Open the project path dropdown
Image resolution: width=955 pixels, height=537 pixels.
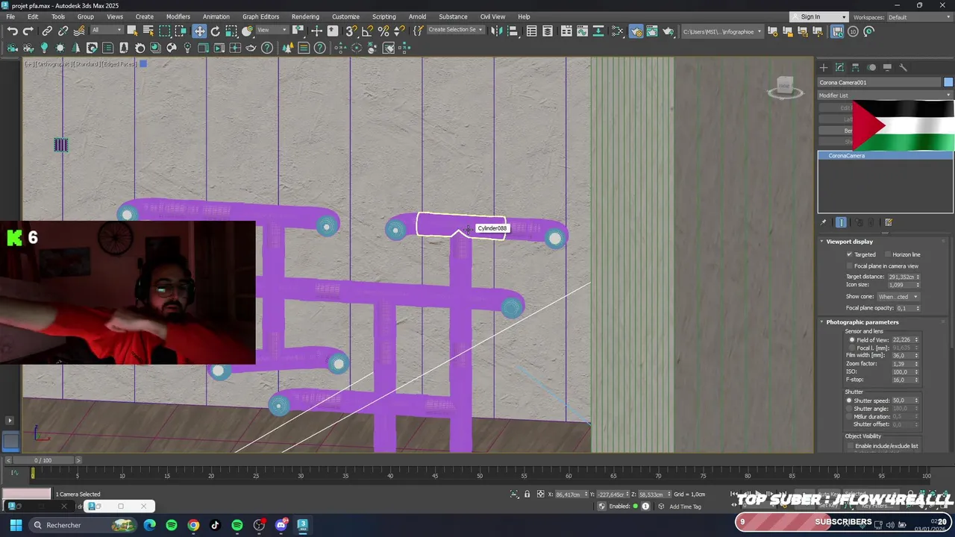click(x=722, y=31)
